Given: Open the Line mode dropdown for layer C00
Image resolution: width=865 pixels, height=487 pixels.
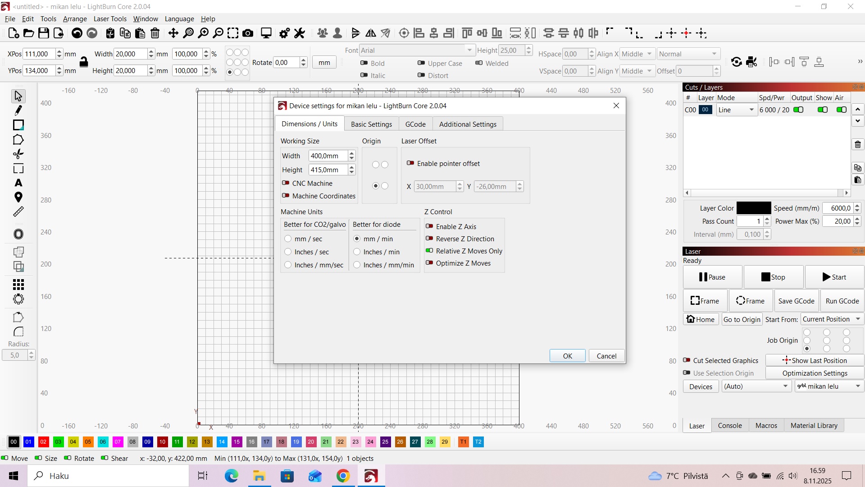Looking at the screenshot, I should 736,110.
